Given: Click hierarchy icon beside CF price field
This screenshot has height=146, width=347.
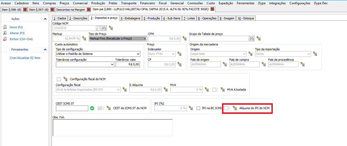Looking at the screenshot, I should (180, 64).
